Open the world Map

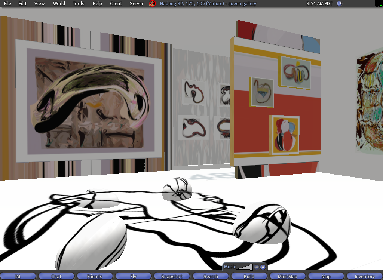326,276
